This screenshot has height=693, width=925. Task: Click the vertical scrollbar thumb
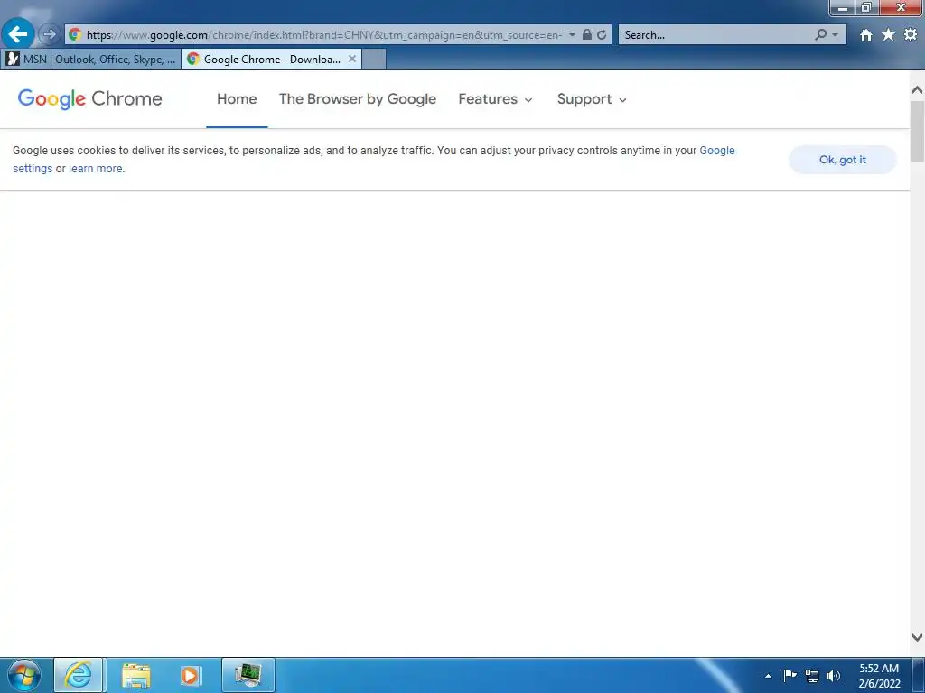click(x=917, y=132)
